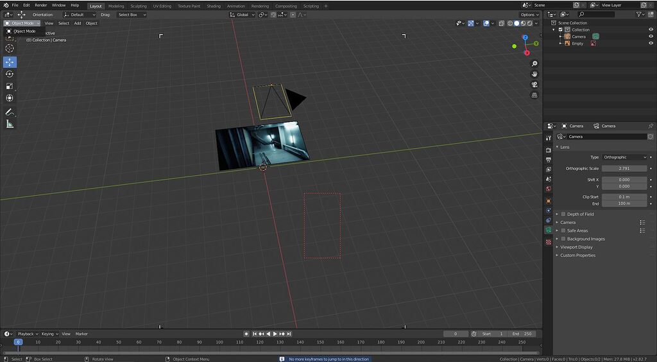
Task: Click the Marker menu in the timeline
Action: pyautogui.click(x=81, y=334)
